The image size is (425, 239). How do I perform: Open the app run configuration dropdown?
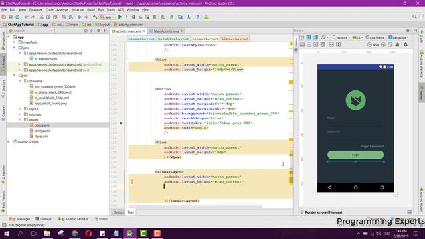click(108, 17)
